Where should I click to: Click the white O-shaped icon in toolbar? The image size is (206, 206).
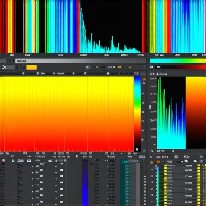(x=3, y=67)
